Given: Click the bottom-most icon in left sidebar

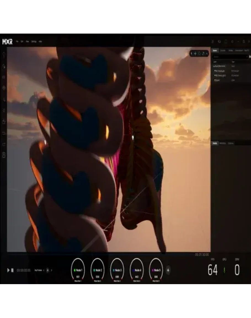Looking at the screenshot, I should click(x=4, y=155).
